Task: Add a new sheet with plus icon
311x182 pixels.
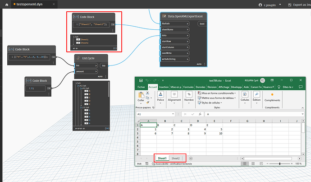Action: [x=191, y=158]
